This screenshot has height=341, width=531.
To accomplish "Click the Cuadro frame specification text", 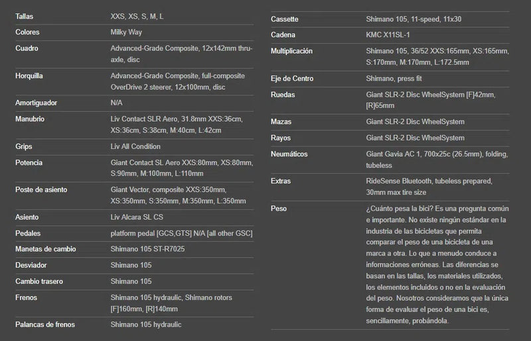I will tap(181, 54).
